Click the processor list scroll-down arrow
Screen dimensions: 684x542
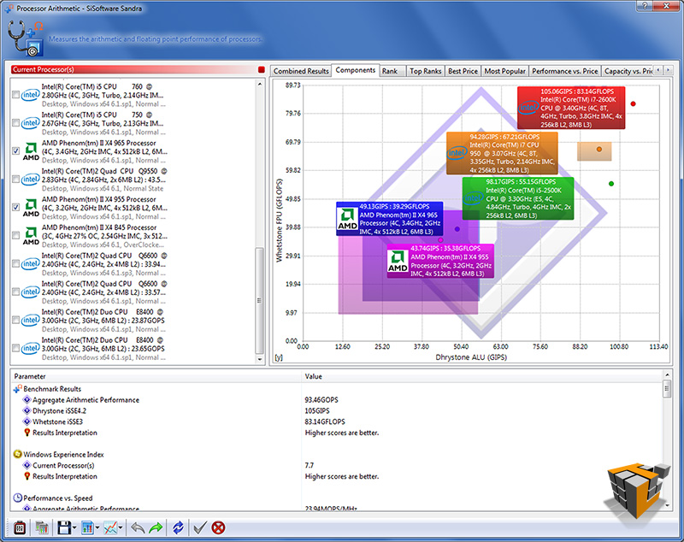click(260, 359)
